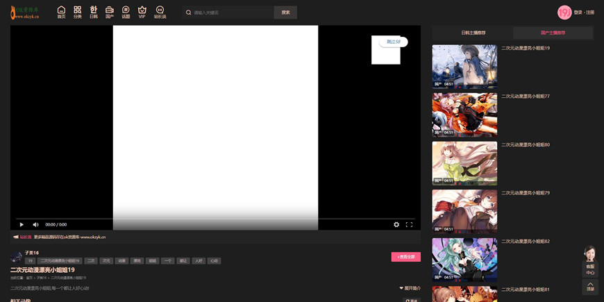Click the 顶部 back-to-top arrow
This screenshot has width=604, height=302.
tap(590, 286)
